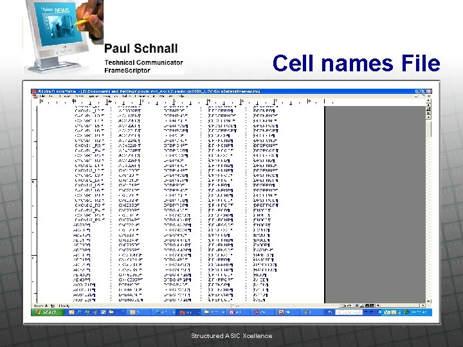Open the File menu in FrameMaker
Viewport: 463px width, 347px height.
[x=42, y=96]
